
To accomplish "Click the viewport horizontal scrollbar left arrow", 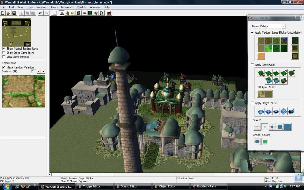I will [50, 174].
